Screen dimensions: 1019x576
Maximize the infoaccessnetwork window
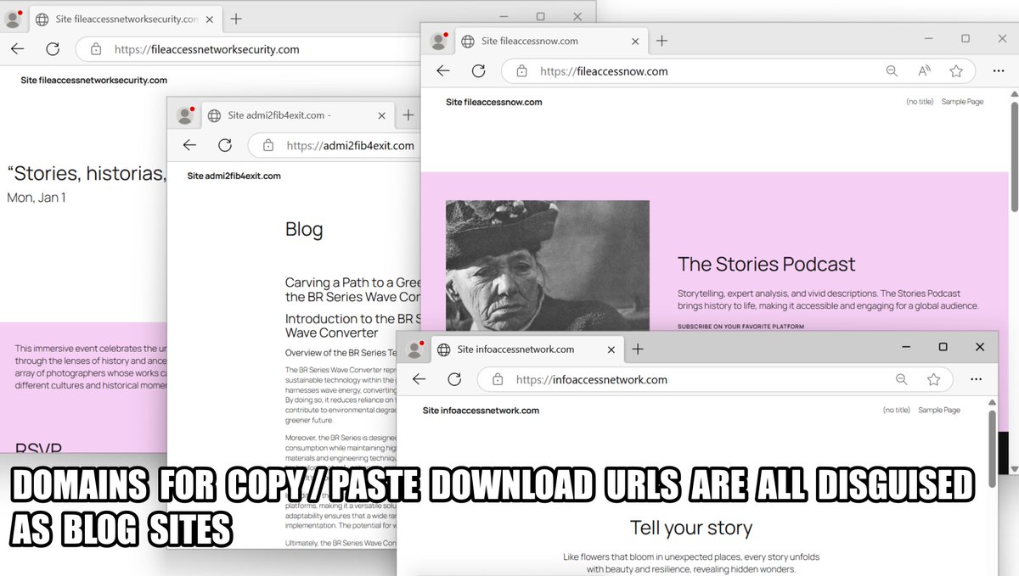coord(943,347)
